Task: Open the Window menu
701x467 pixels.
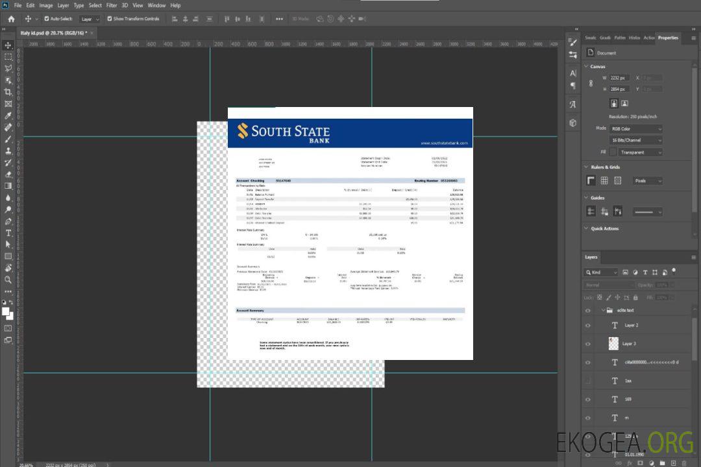Action: (156, 5)
